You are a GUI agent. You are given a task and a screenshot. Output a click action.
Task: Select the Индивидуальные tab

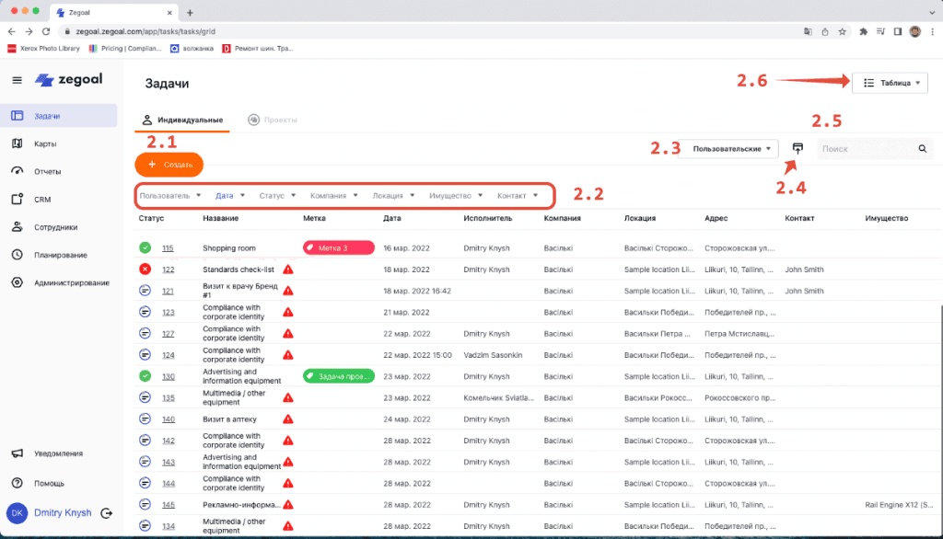[x=182, y=120]
